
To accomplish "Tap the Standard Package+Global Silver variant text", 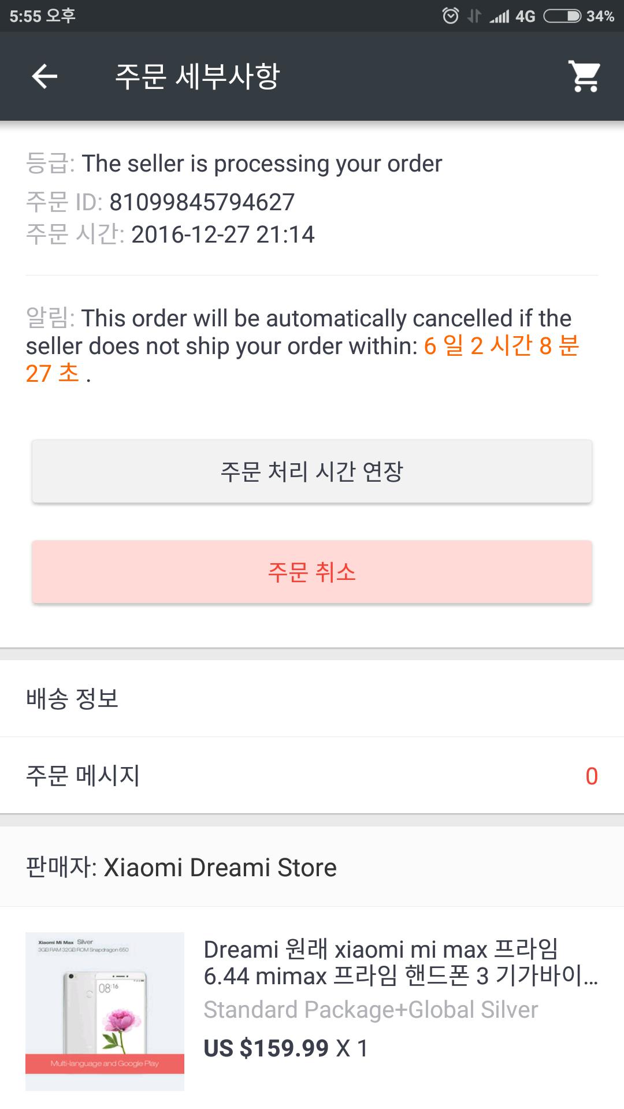I will click(370, 1010).
